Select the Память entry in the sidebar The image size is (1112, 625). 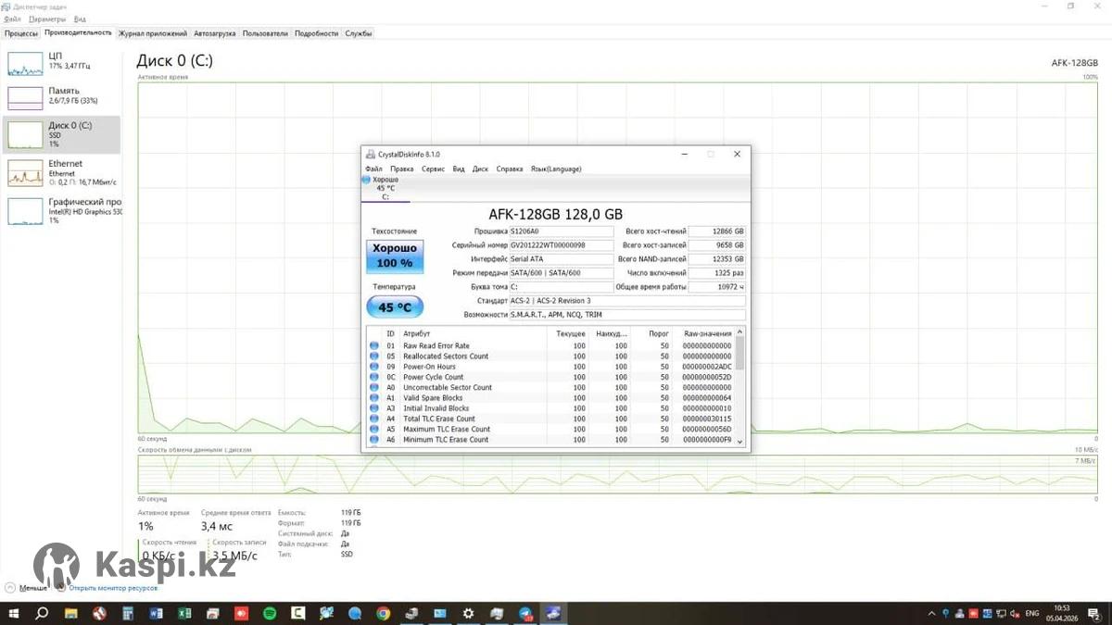pyautogui.click(x=61, y=96)
